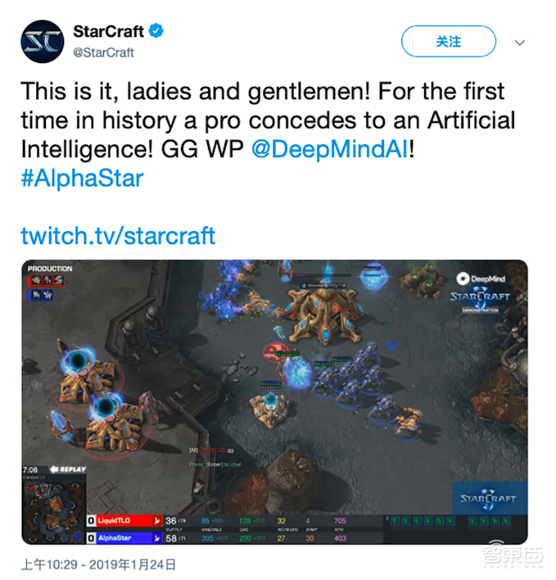Click the LiquidTLO red player bar
556x580 pixels.
(x=124, y=521)
